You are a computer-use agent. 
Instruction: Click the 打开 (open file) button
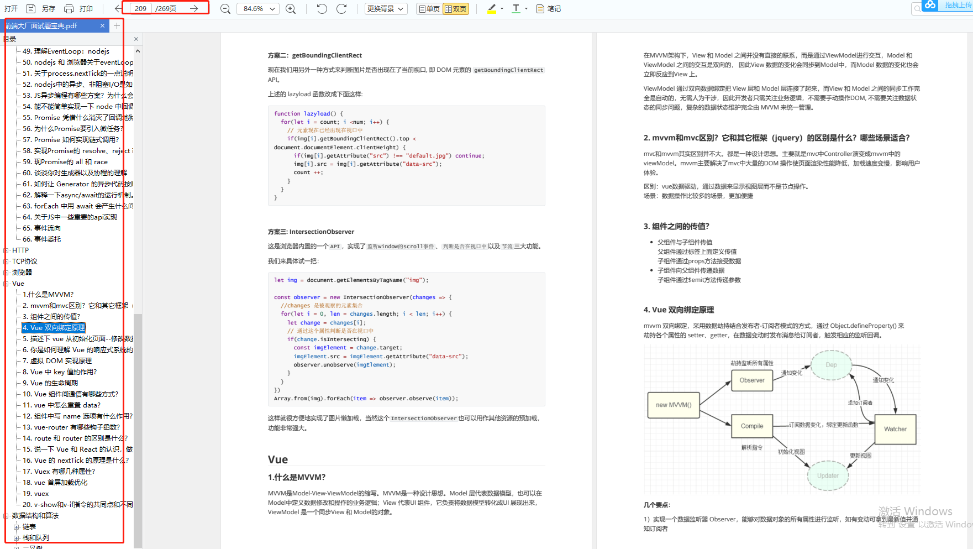point(10,9)
